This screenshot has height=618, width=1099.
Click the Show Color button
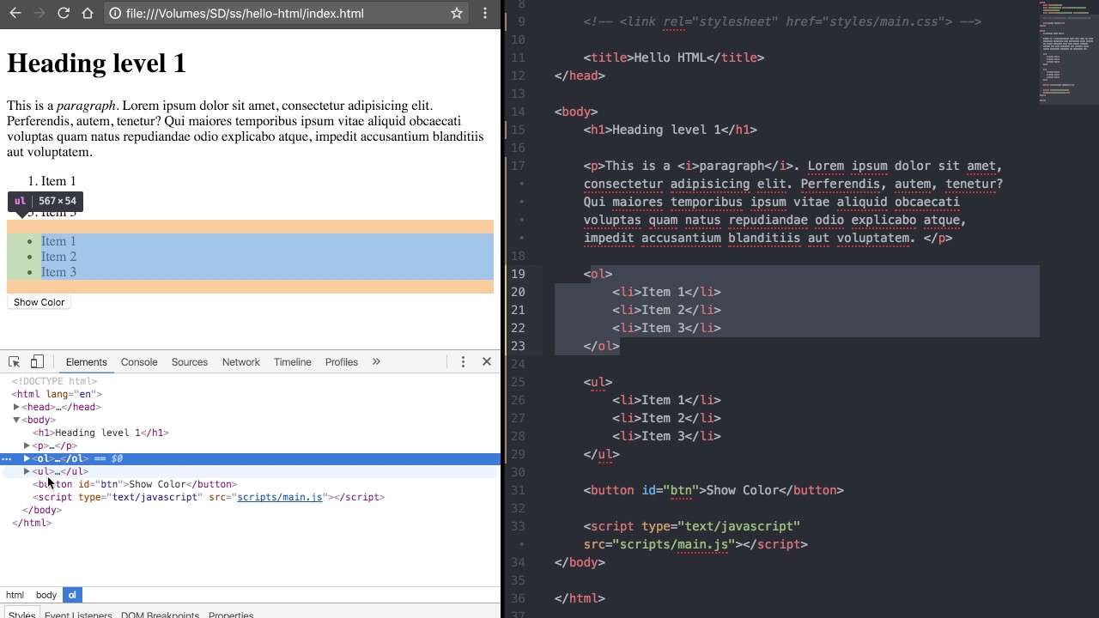(39, 302)
